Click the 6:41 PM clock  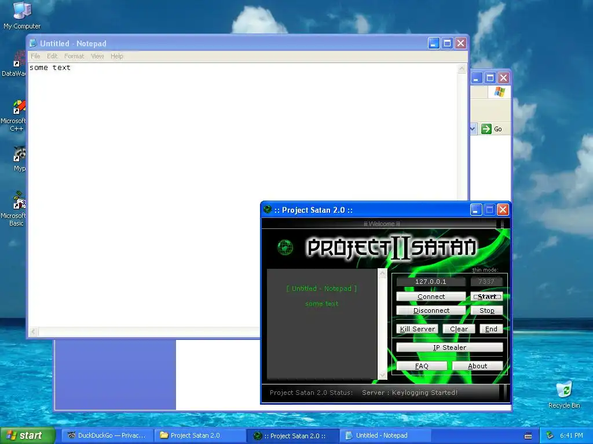[x=572, y=435]
